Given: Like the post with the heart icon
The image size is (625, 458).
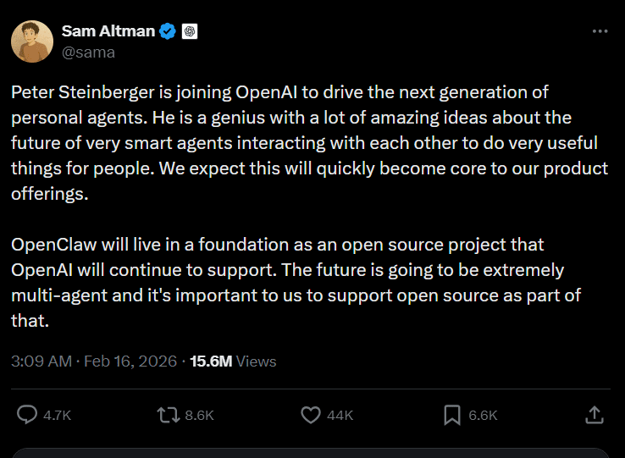Looking at the screenshot, I should 311,415.
